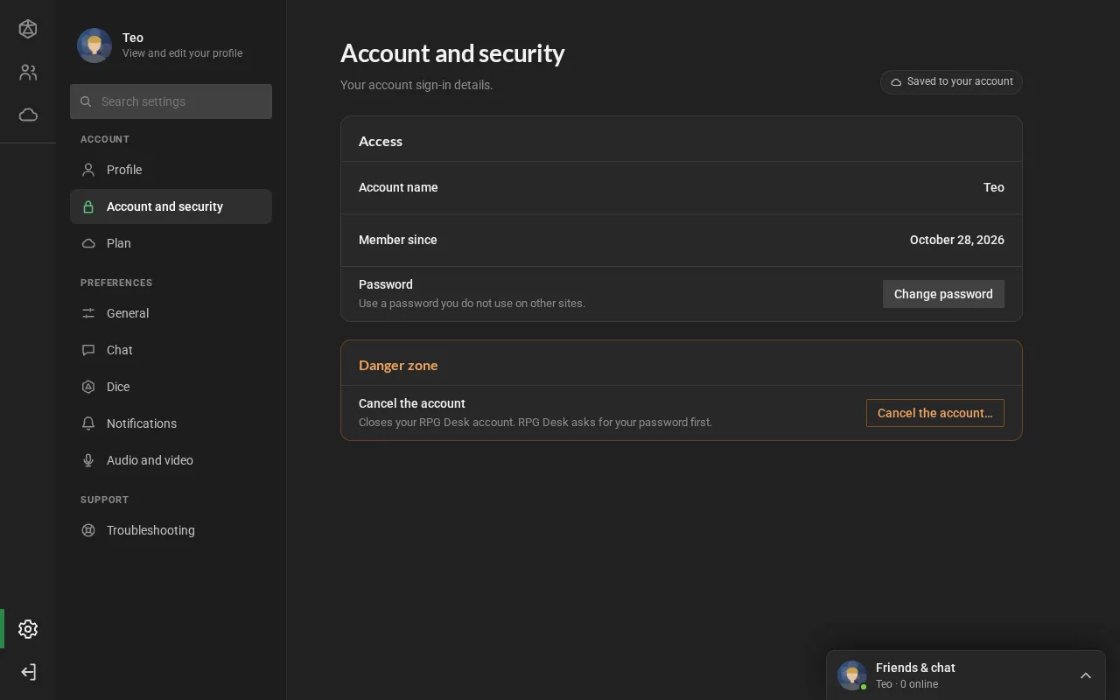Click the October 28, 2026 date
Image resolution: width=1120 pixels, height=700 pixels.
coord(957,240)
